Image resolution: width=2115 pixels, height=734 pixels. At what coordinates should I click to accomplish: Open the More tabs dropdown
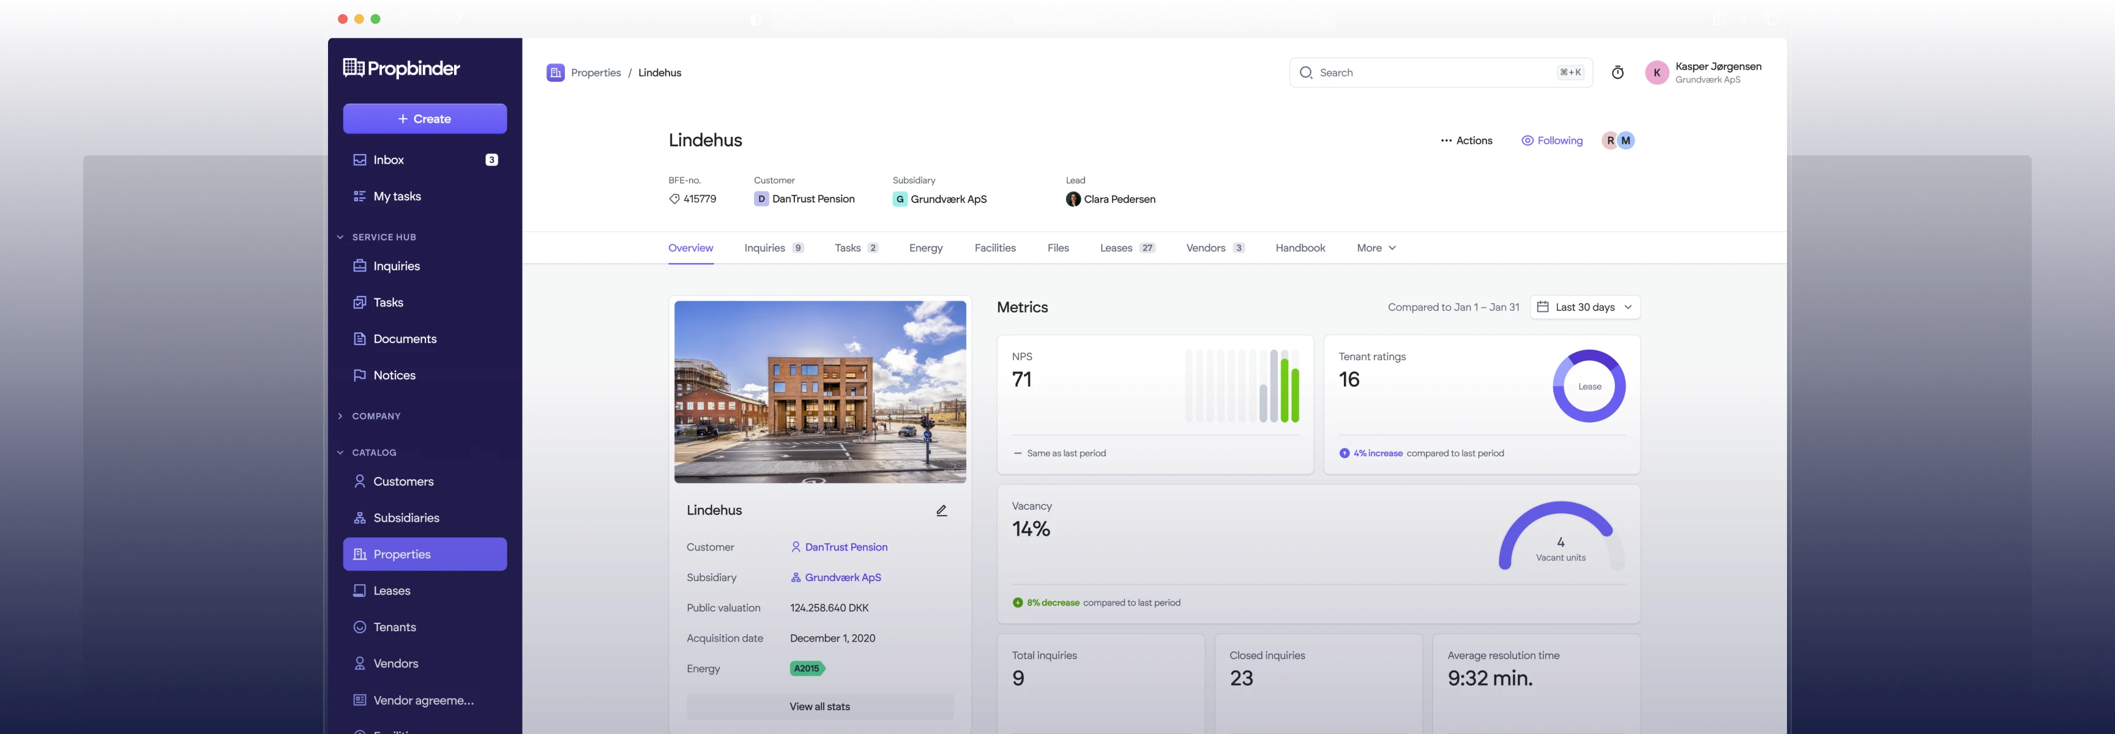click(1376, 248)
